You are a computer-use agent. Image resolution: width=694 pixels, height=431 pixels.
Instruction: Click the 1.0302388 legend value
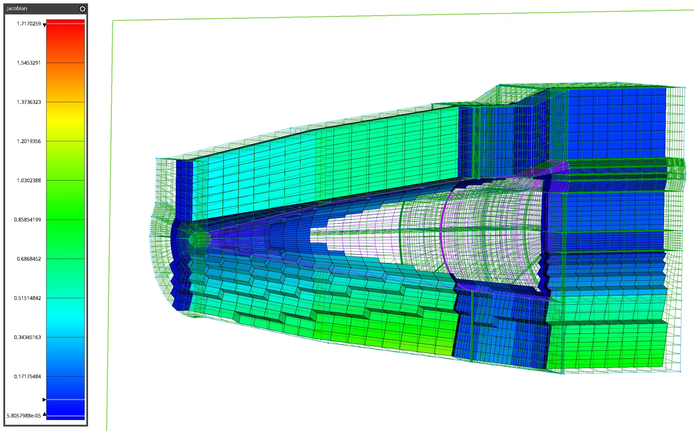pos(29,180)
